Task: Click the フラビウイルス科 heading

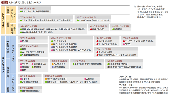Action: pos(27,61)
